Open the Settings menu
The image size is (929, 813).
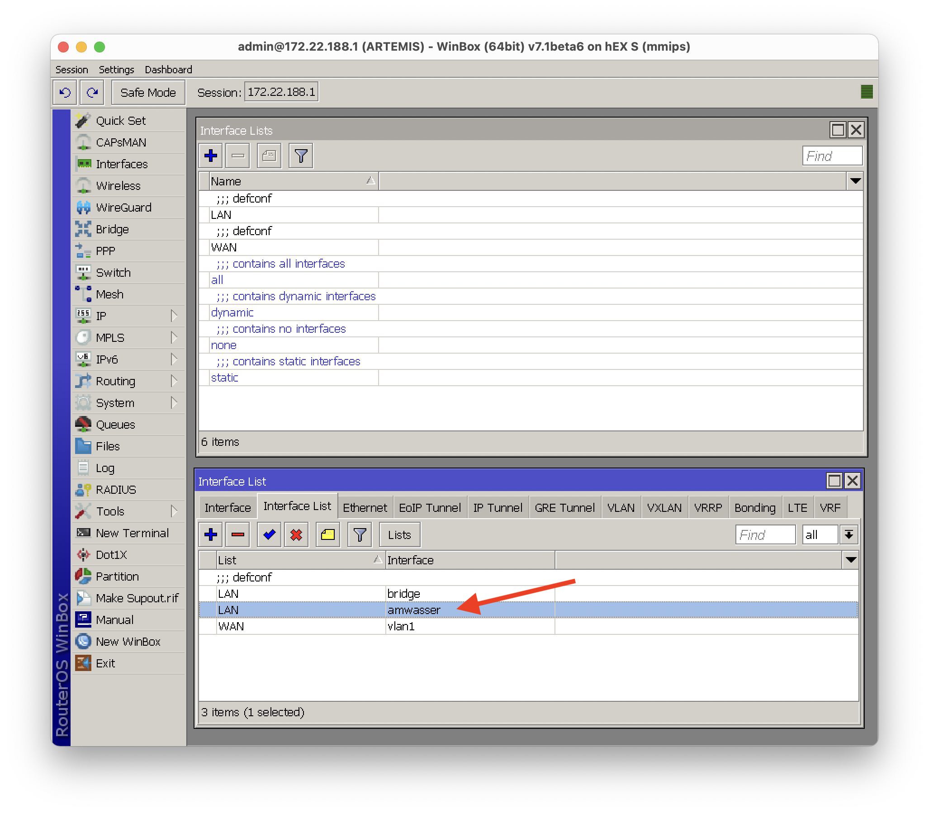click(x=116, y=70)
